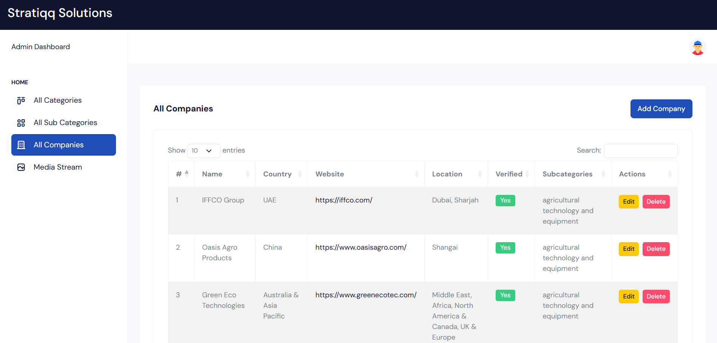Viewport: 717px width, 343px height.
Task: Open Media Stream via its image icon
Action: 21,167
